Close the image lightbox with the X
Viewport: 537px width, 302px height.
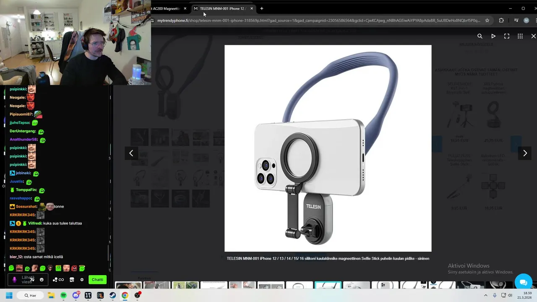point(534,36)
